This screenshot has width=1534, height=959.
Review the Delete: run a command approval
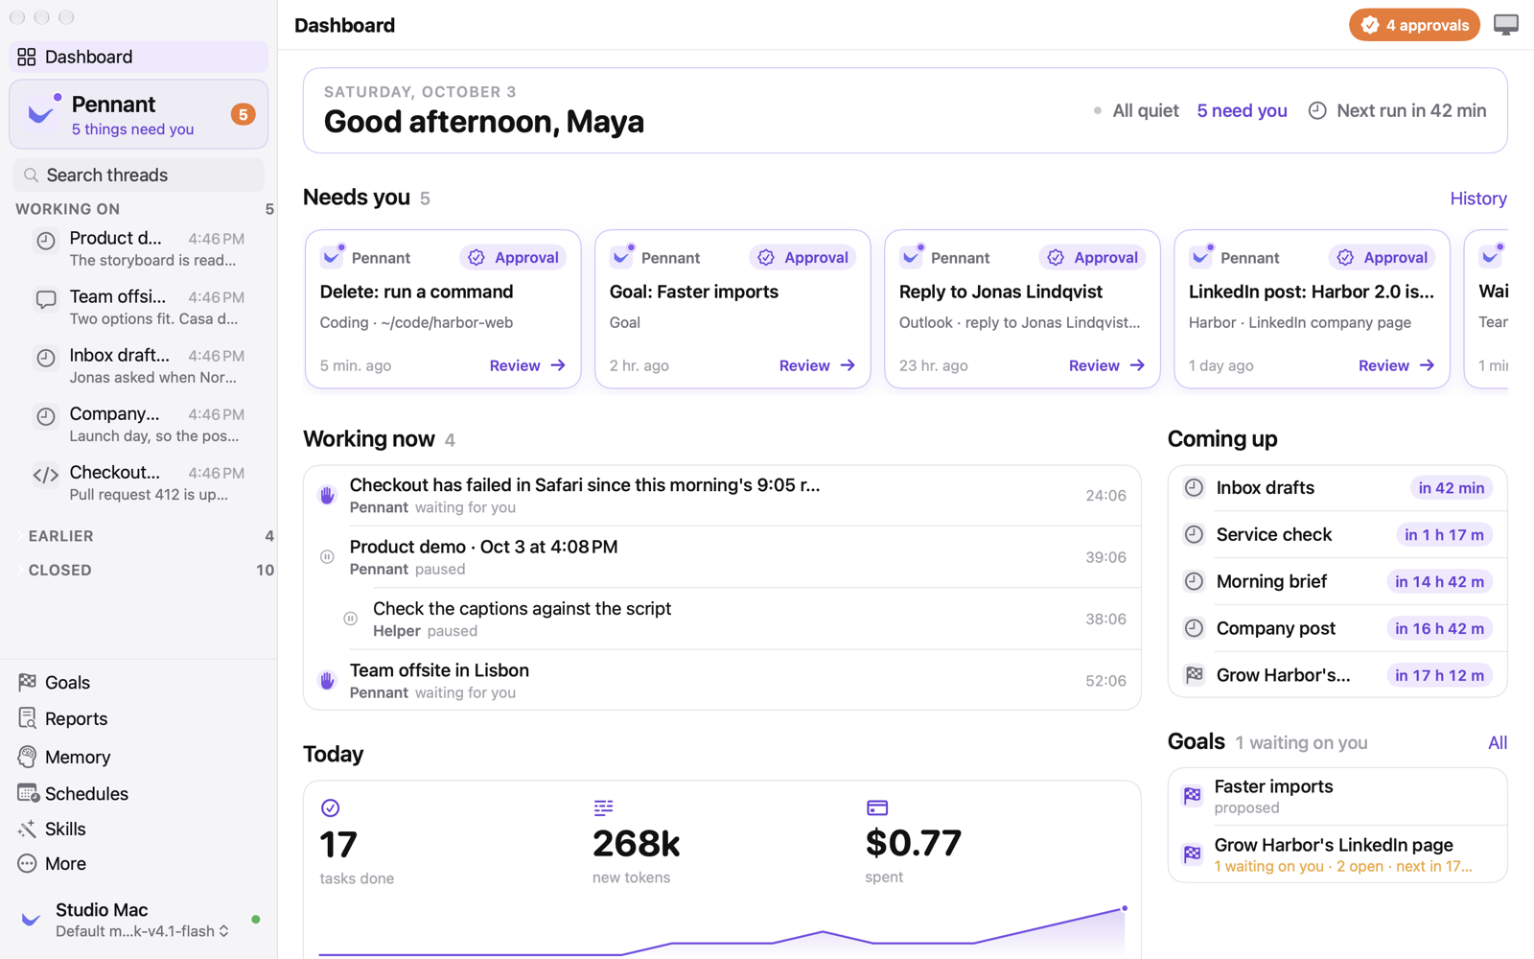pyautogui.click(x=527, y=365)
